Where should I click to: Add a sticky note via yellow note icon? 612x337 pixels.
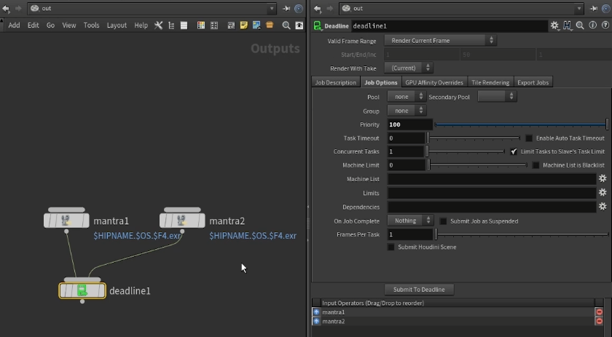(244, 25)
